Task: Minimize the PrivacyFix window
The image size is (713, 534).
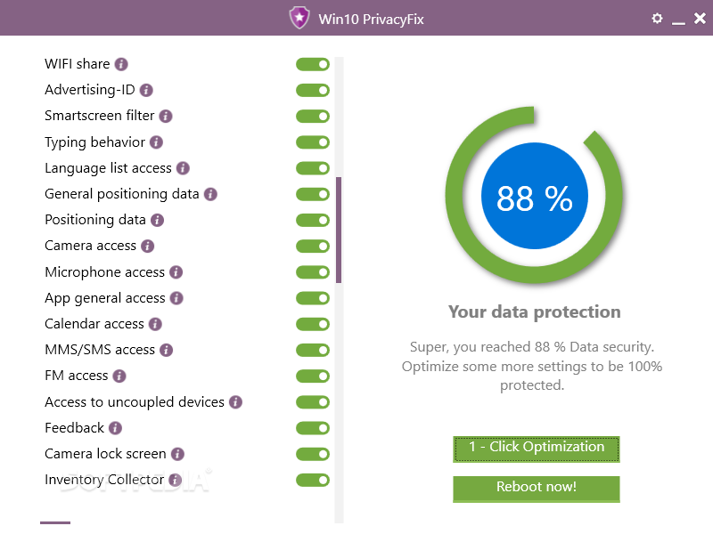Action: click(x=678, y=20)
